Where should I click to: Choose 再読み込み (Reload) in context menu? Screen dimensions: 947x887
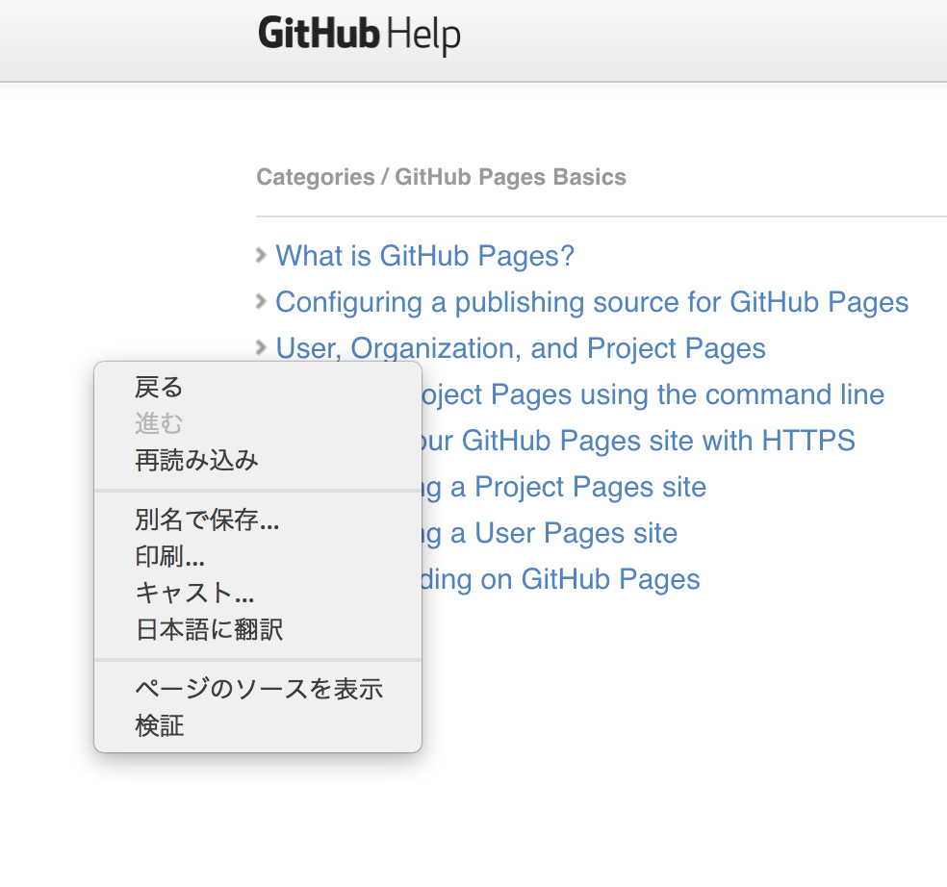[258, 460]
